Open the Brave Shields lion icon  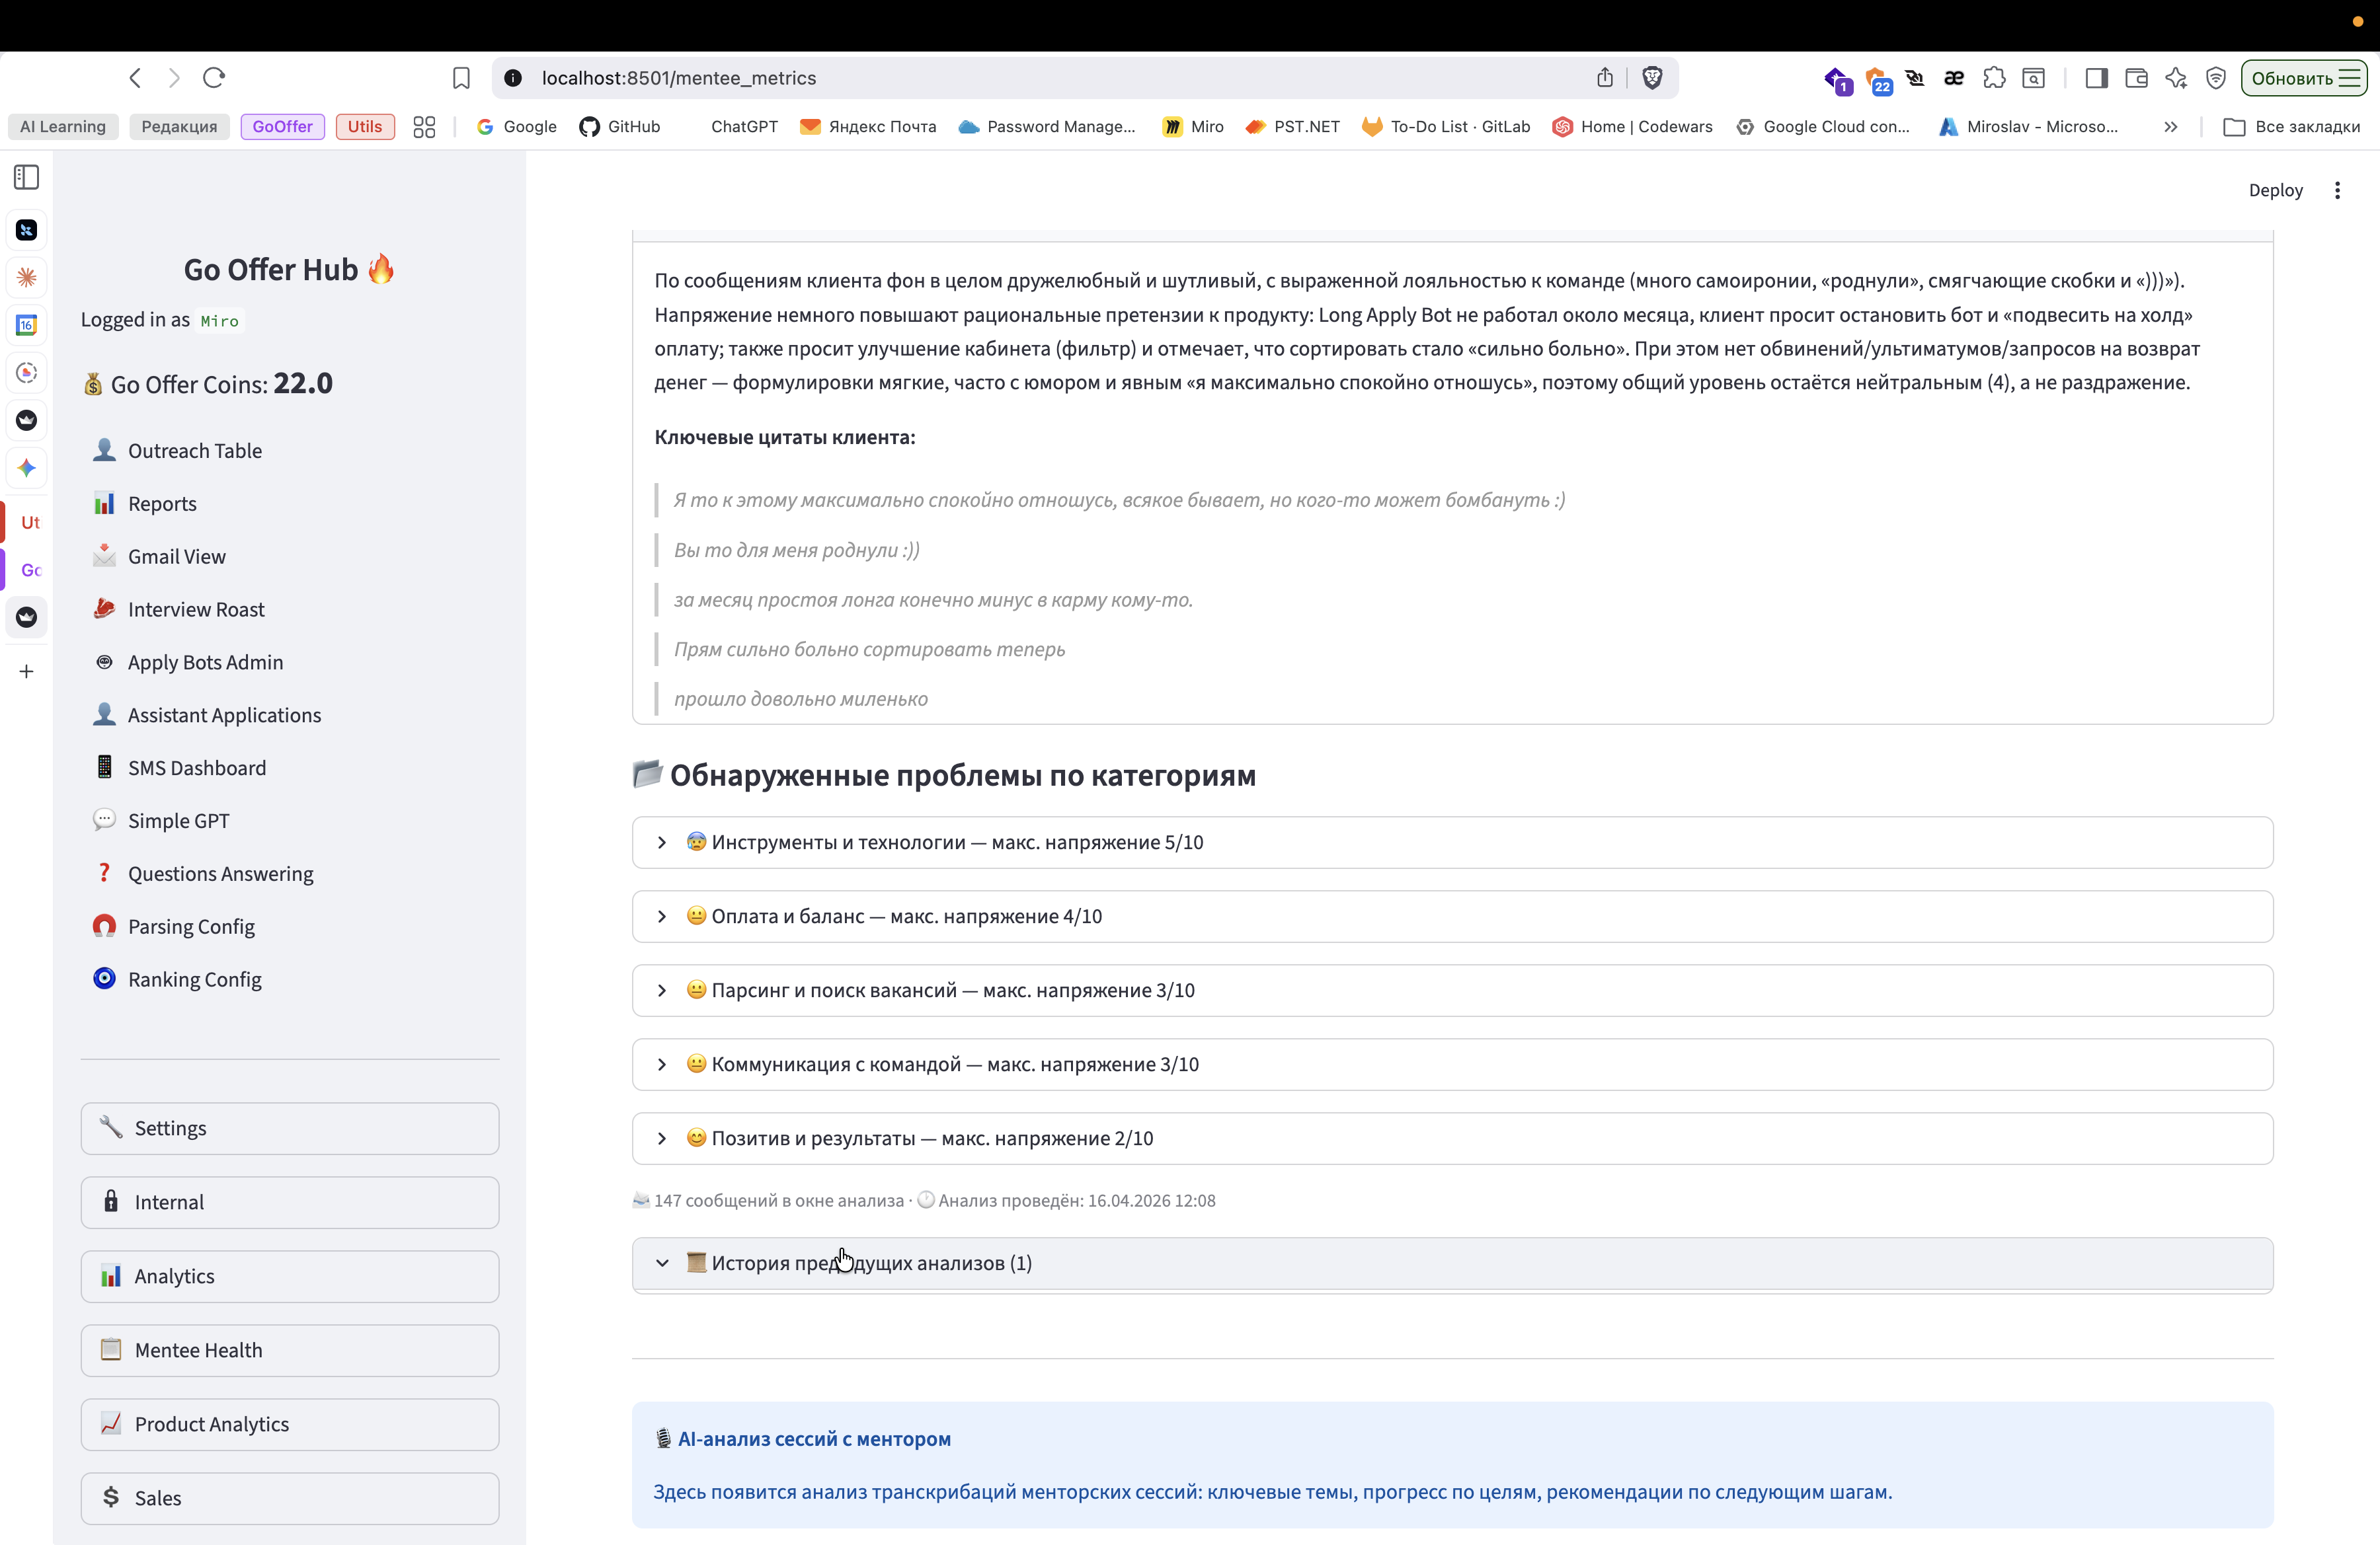pyautogui.click(x=1652, y=78)
